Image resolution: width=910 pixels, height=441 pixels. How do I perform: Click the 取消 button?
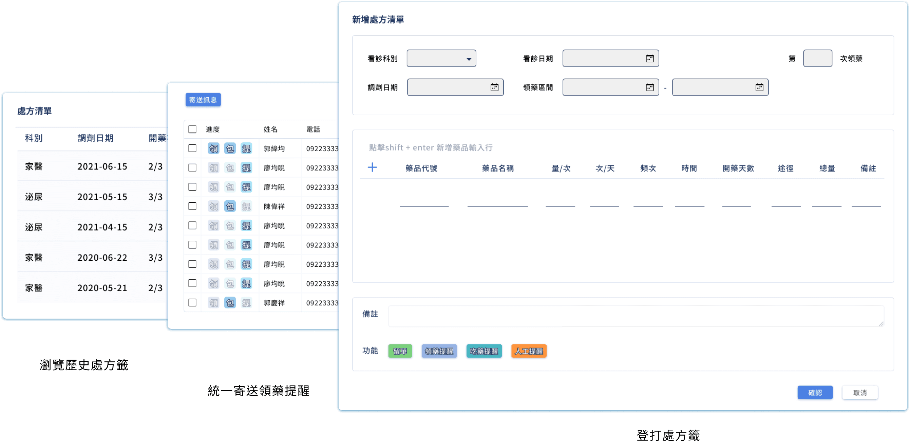coord(859,393)
